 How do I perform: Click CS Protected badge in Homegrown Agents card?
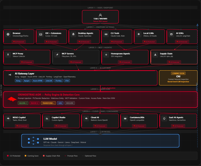(125, 62)
